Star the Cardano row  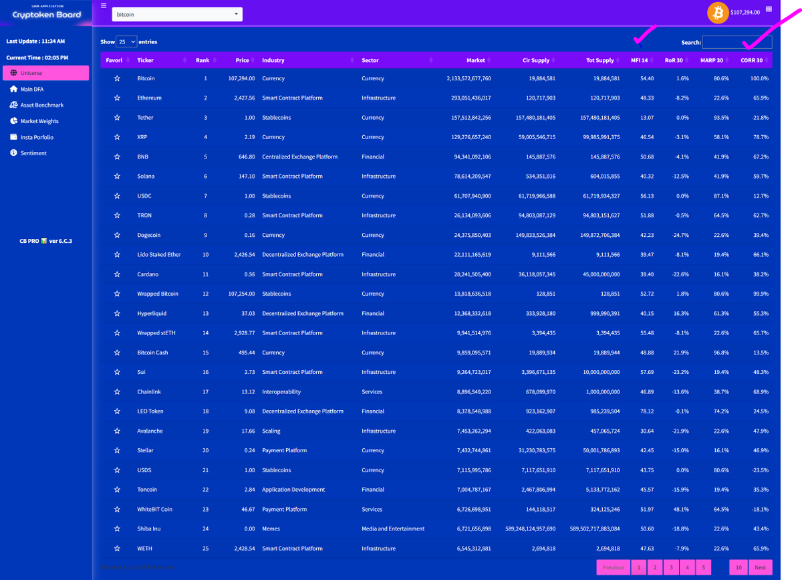pos(117,274)
